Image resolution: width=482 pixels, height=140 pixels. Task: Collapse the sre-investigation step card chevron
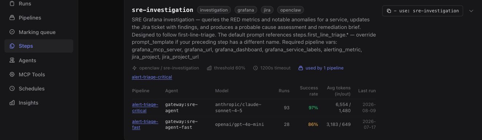(471, 11)
